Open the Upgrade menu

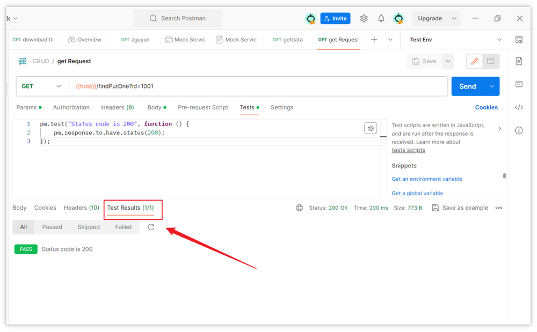[x=436, y=18]
